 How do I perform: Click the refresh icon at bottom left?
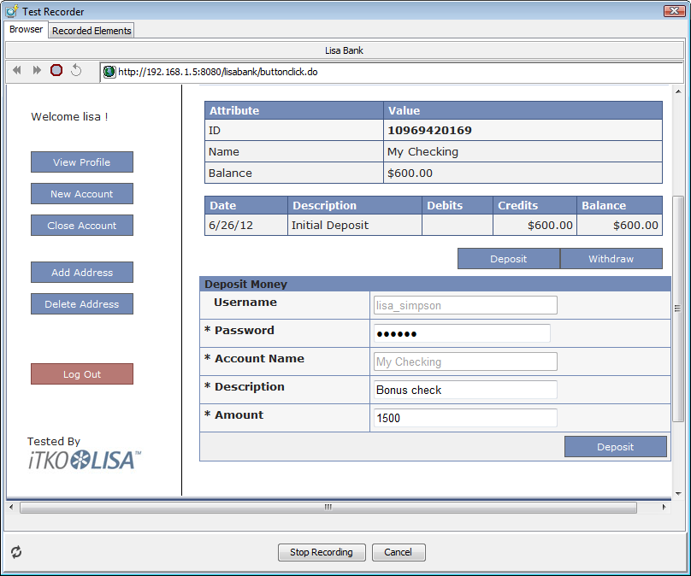[15, 552]
